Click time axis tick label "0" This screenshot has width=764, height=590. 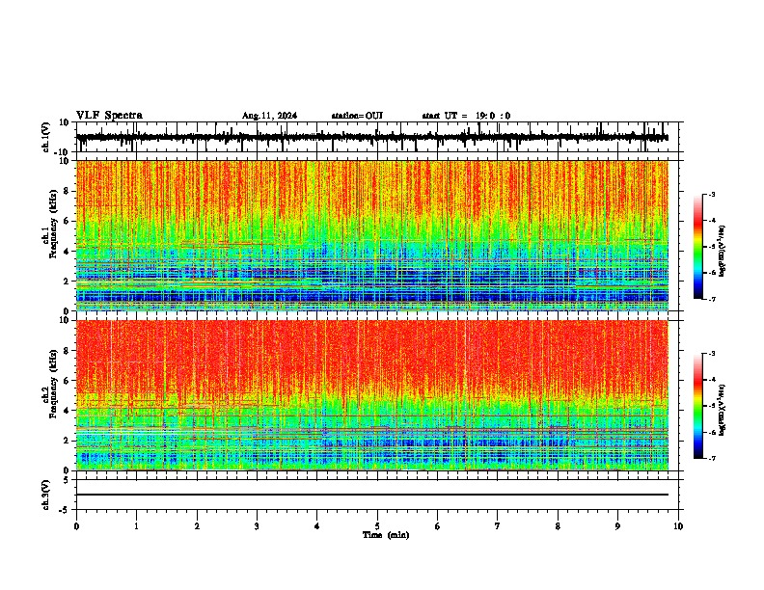[76, 526]
